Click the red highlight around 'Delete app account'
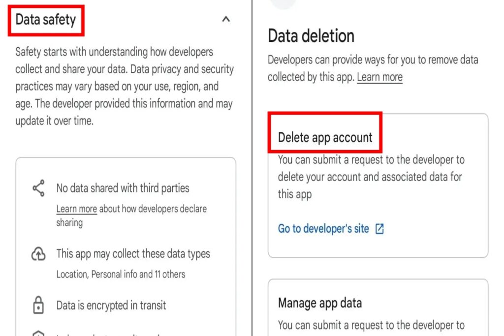504x336 pixels. [x=325, y=132]
